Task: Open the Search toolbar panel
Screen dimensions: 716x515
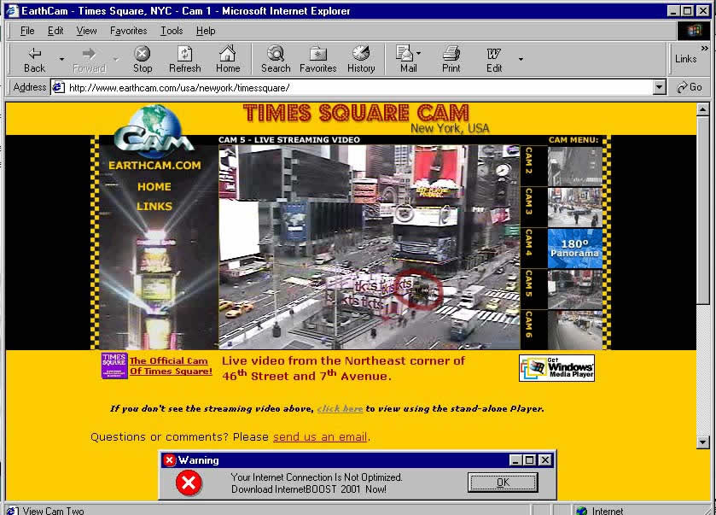Action: tap(276, 60)
